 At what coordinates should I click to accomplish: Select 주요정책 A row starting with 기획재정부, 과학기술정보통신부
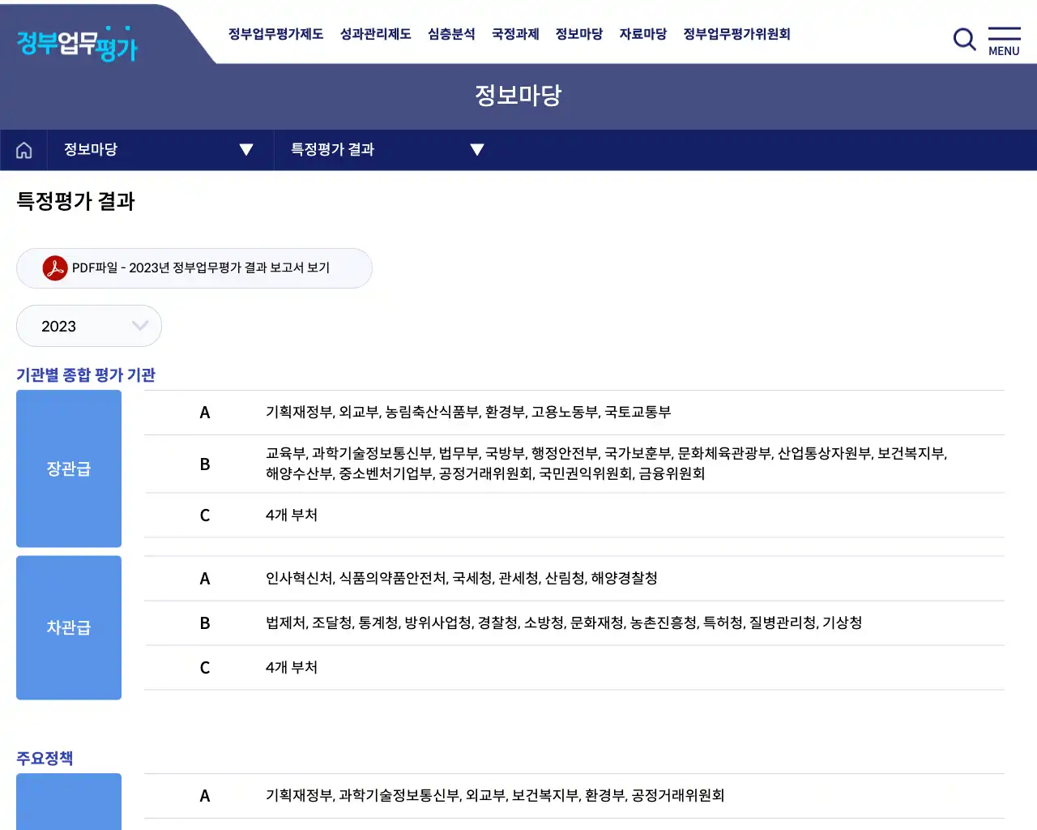click(x=574, y=796)
